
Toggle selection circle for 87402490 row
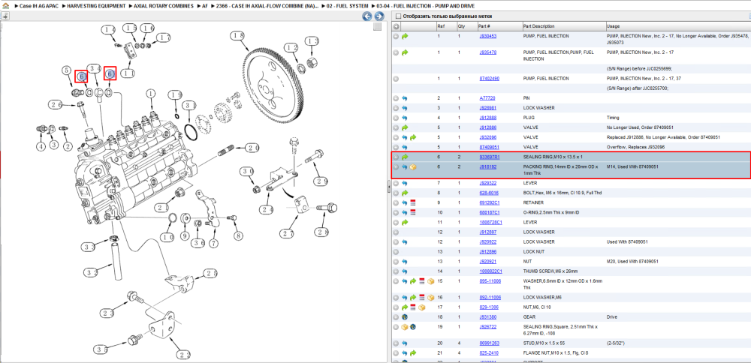(396, 79)
